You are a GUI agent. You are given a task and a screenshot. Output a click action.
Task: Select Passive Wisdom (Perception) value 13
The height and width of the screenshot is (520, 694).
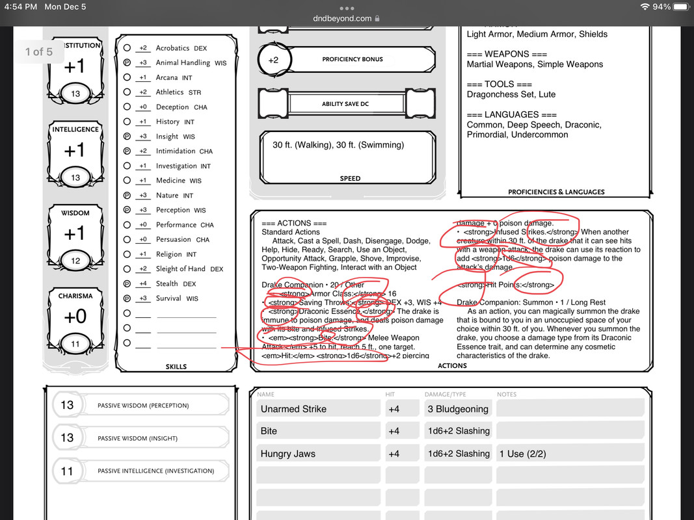(x=67, y=405)
